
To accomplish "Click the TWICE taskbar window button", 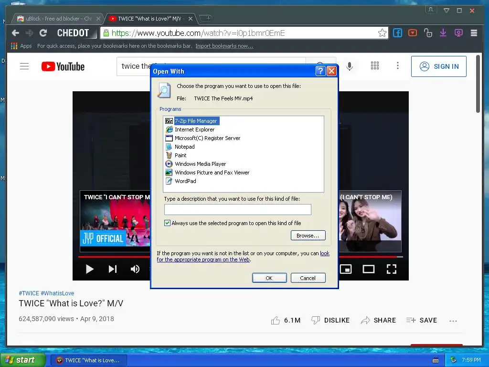I will point(89,360).
